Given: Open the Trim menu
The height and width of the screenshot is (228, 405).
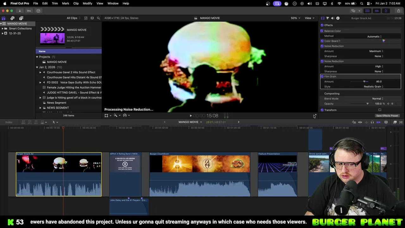Looking at the screenshot, I should [x=55, y=3].
